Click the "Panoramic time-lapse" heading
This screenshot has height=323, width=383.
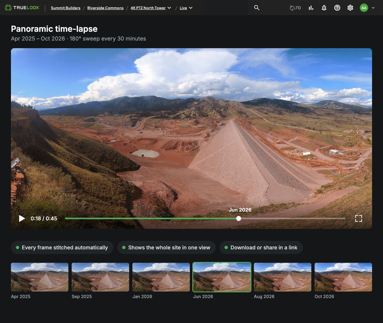[54, 29]
